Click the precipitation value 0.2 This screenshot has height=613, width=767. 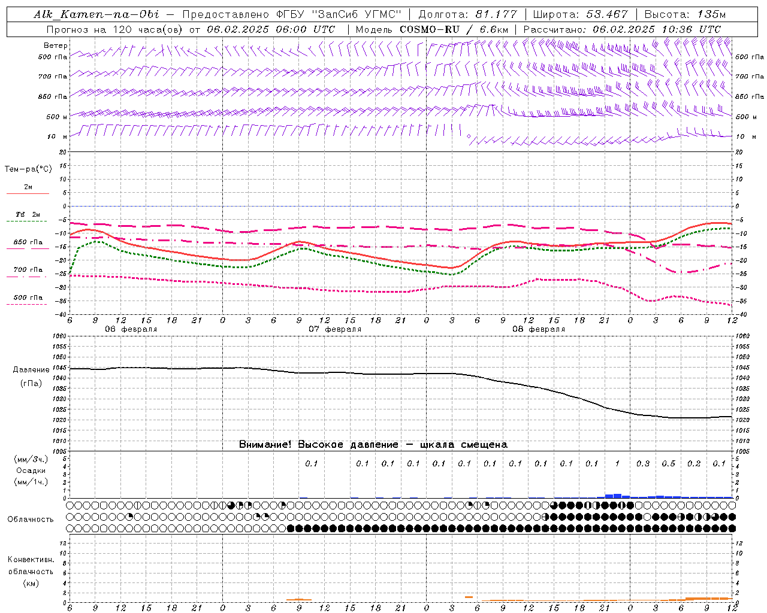pyautogui.click(x=694, y=463)
